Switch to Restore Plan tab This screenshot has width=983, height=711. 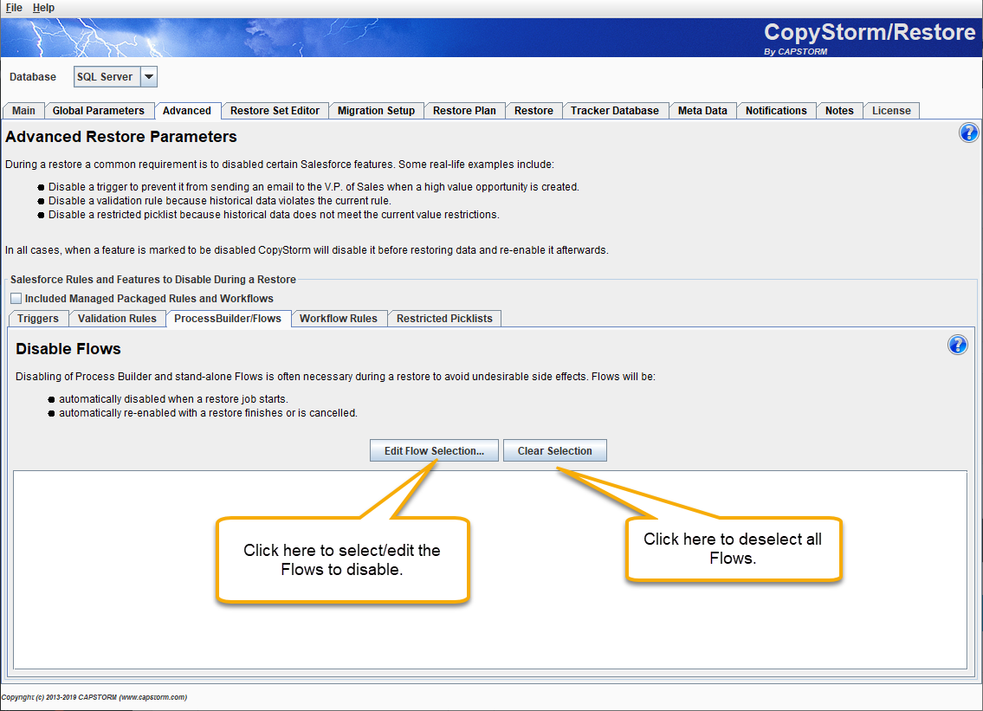[x=464, y=110]
